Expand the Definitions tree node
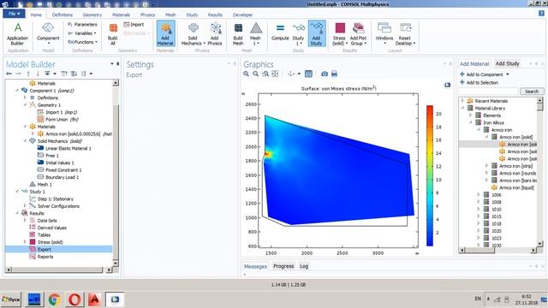The image size is (548, 308). (25, 98)
